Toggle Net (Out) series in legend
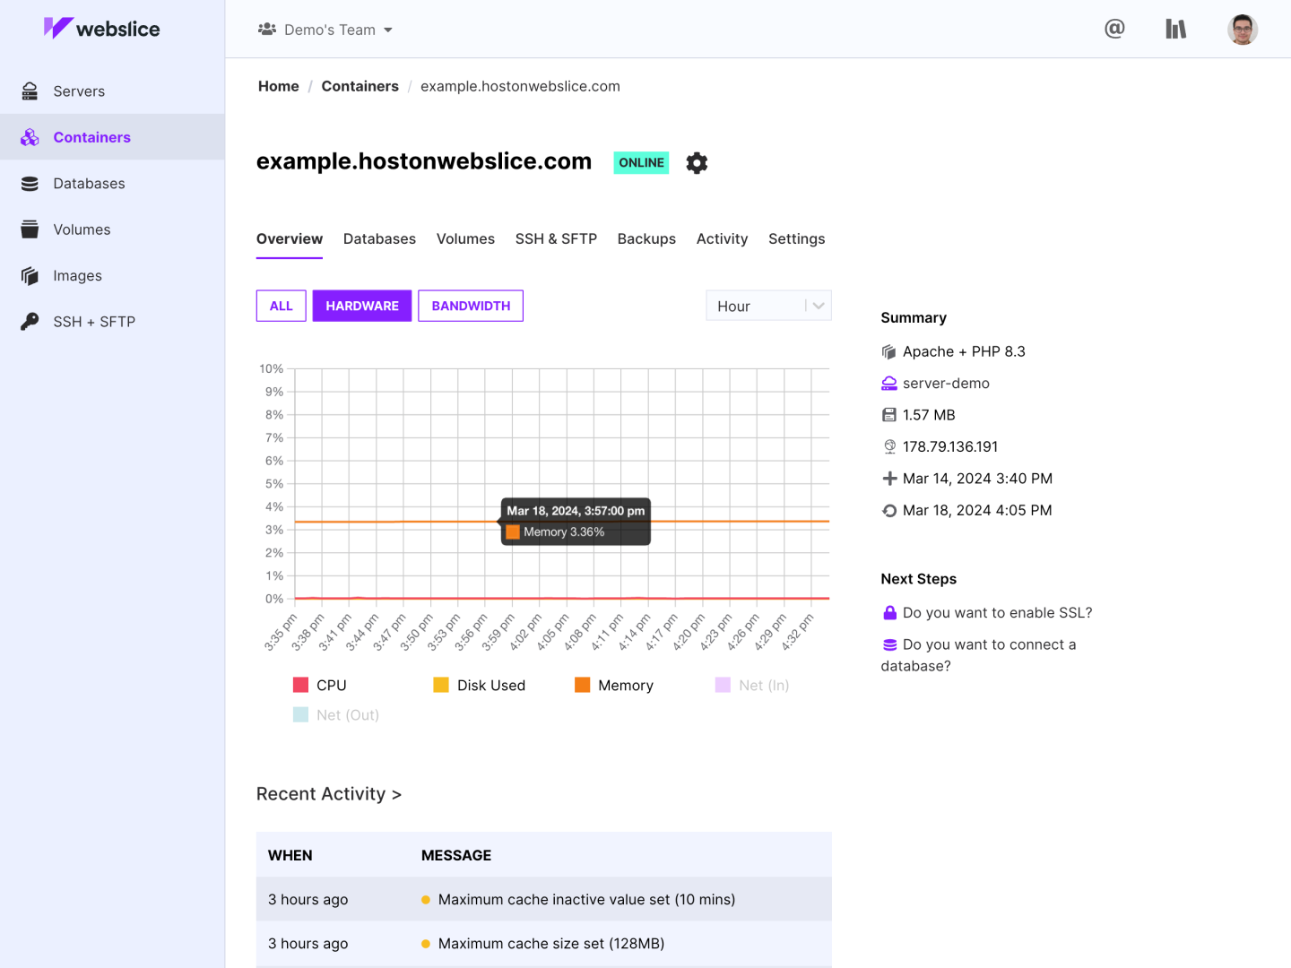Viewport: 1291px width, 968px height. pyautogui.click(x=336, y=715)
